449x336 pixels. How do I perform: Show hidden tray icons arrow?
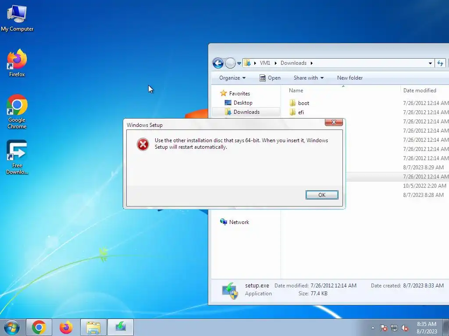coord(373,328)
